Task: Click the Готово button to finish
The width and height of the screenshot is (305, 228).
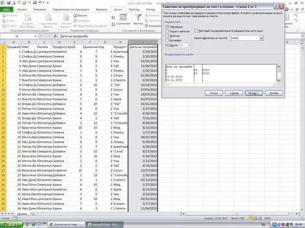Action: 274,92
